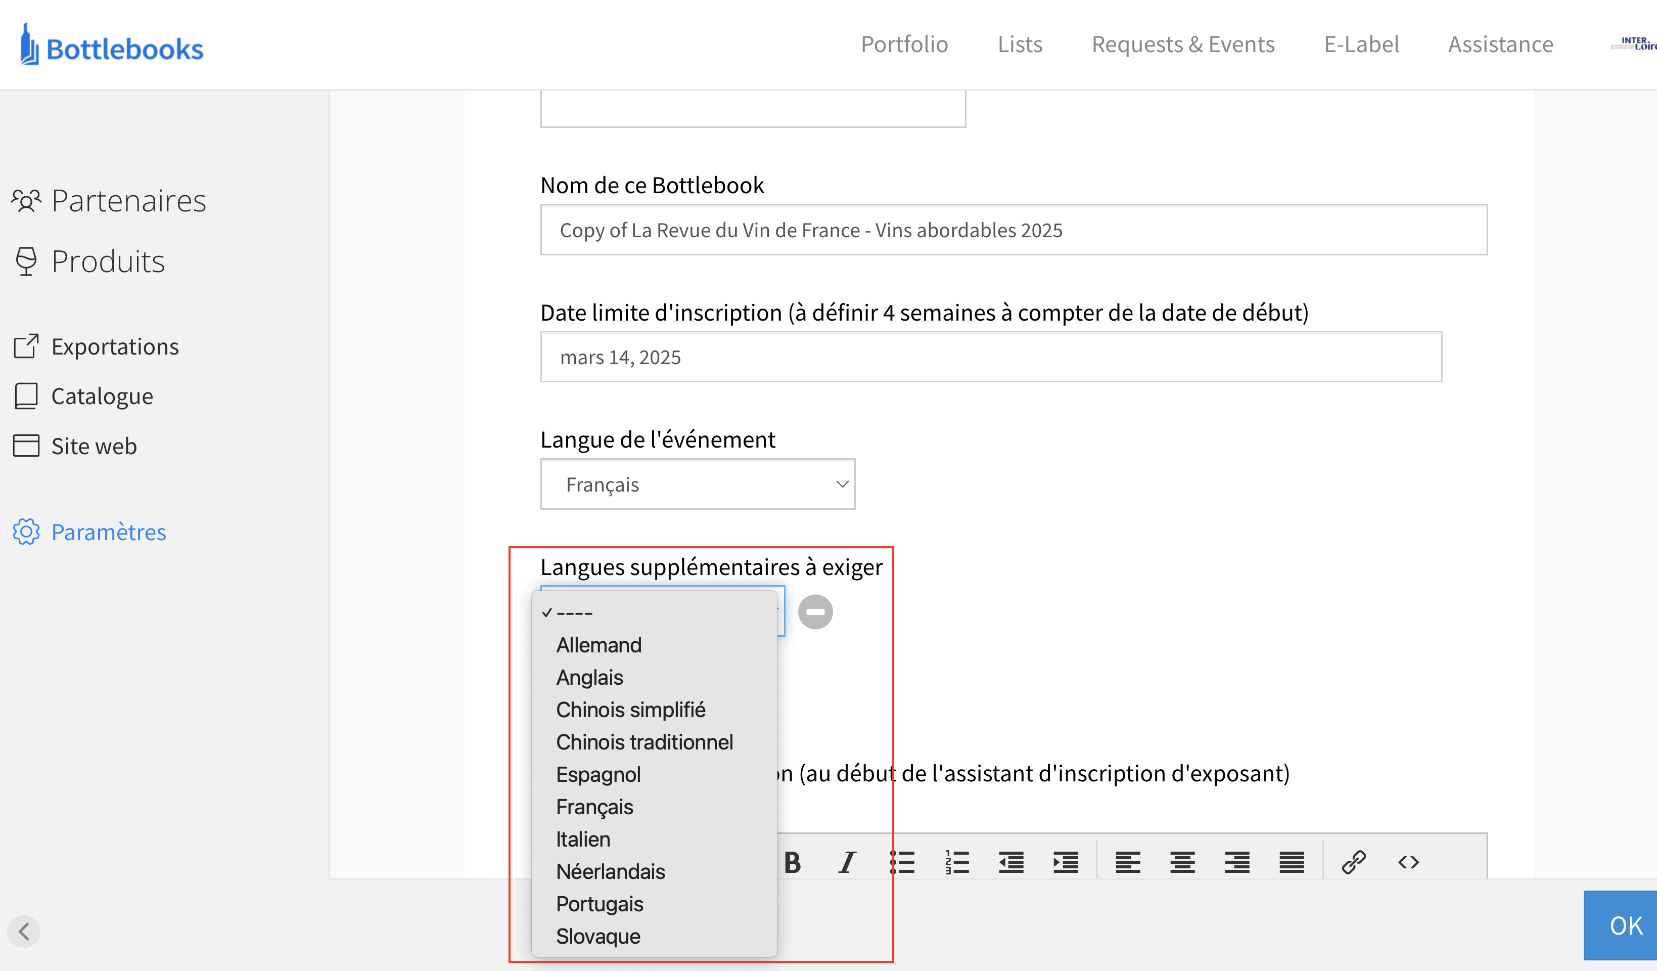Open source code view icon
The height and width of the screenshot is (971, 1657).
tap(1408, 862)
